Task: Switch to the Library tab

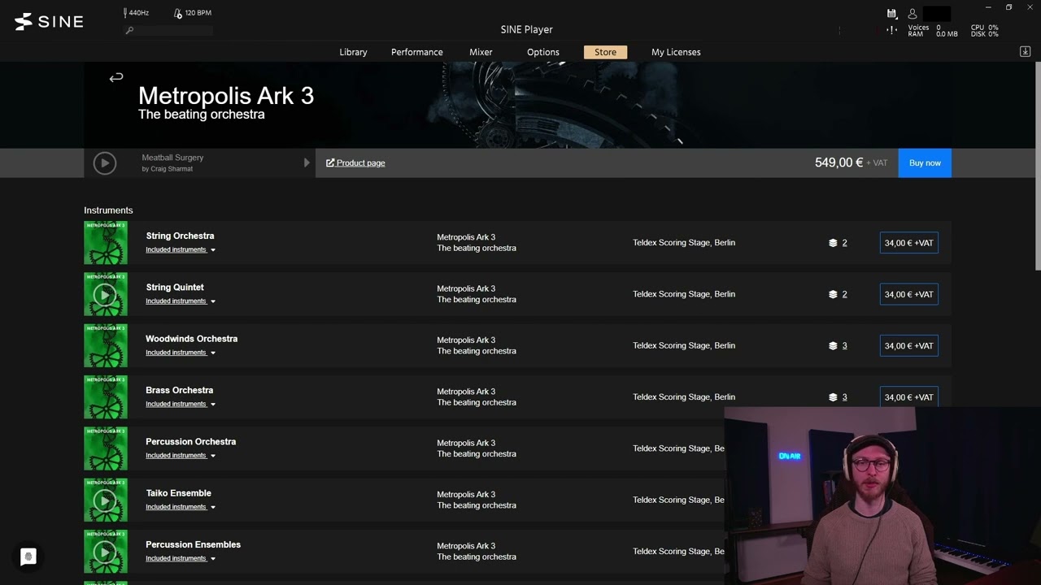Action: [x=353, y=52]
